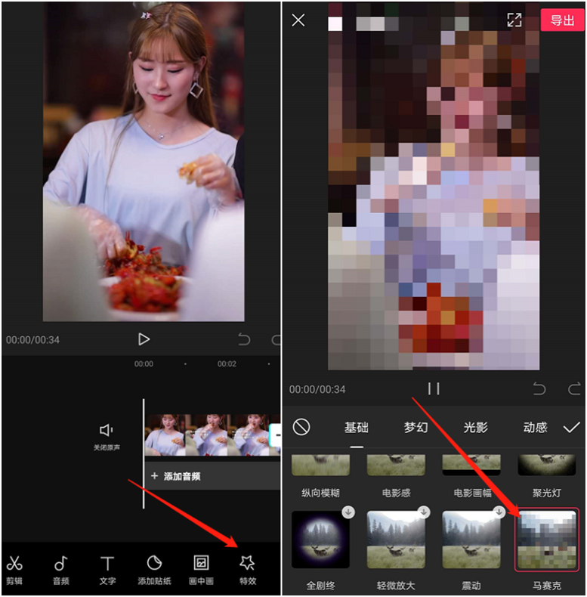The width and height of the screenshot is (587, 597).
Task: Select the 电影画幅 effect thumbnail
Action: click(x=471, y=465)
